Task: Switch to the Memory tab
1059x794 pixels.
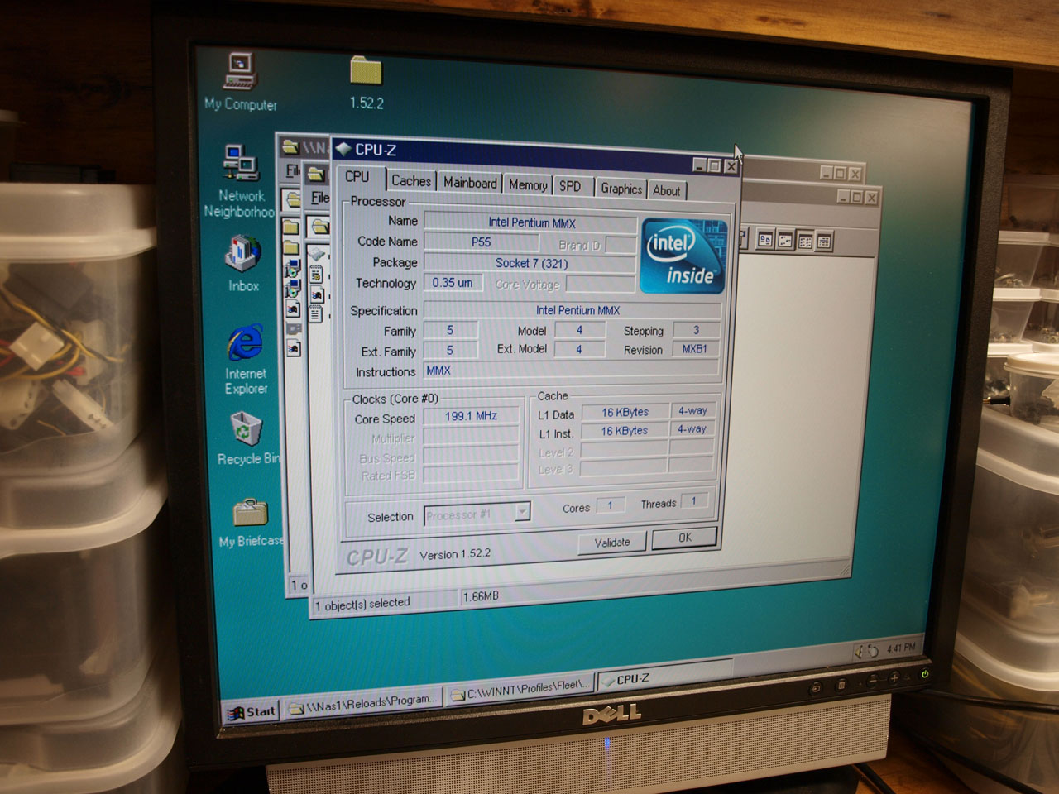Action: (528, 185)
